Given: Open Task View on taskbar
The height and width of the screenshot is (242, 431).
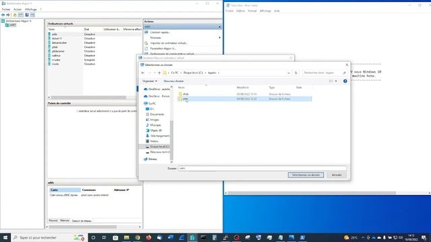Looking at the screenshot, I should [x=104, y=237].
